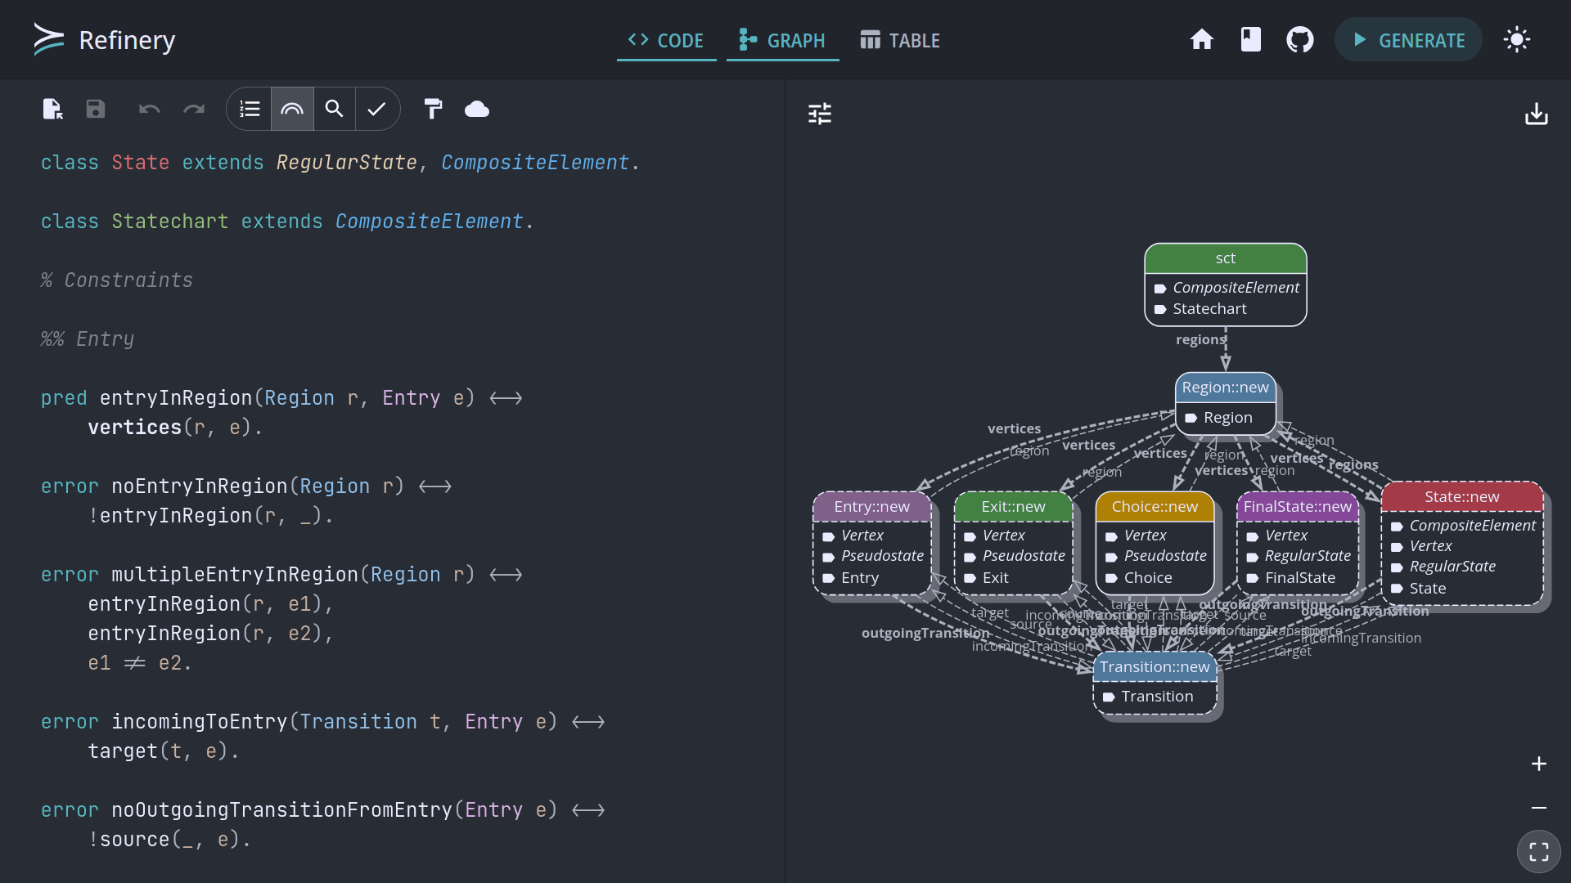Toggle line numbers in the editor
The width and height of the screenshot is (1571, 883).
(250, 109)
